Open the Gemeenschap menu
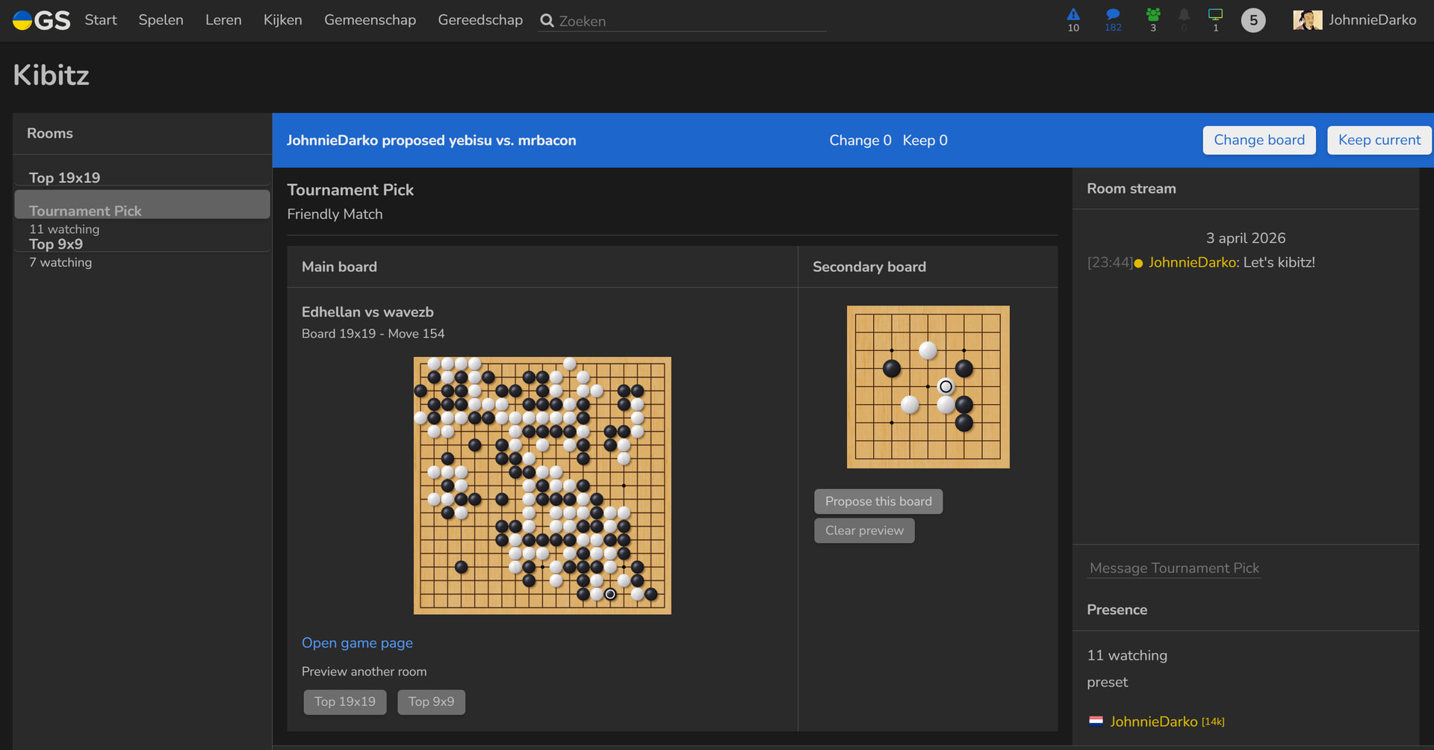 coord(370,20)
